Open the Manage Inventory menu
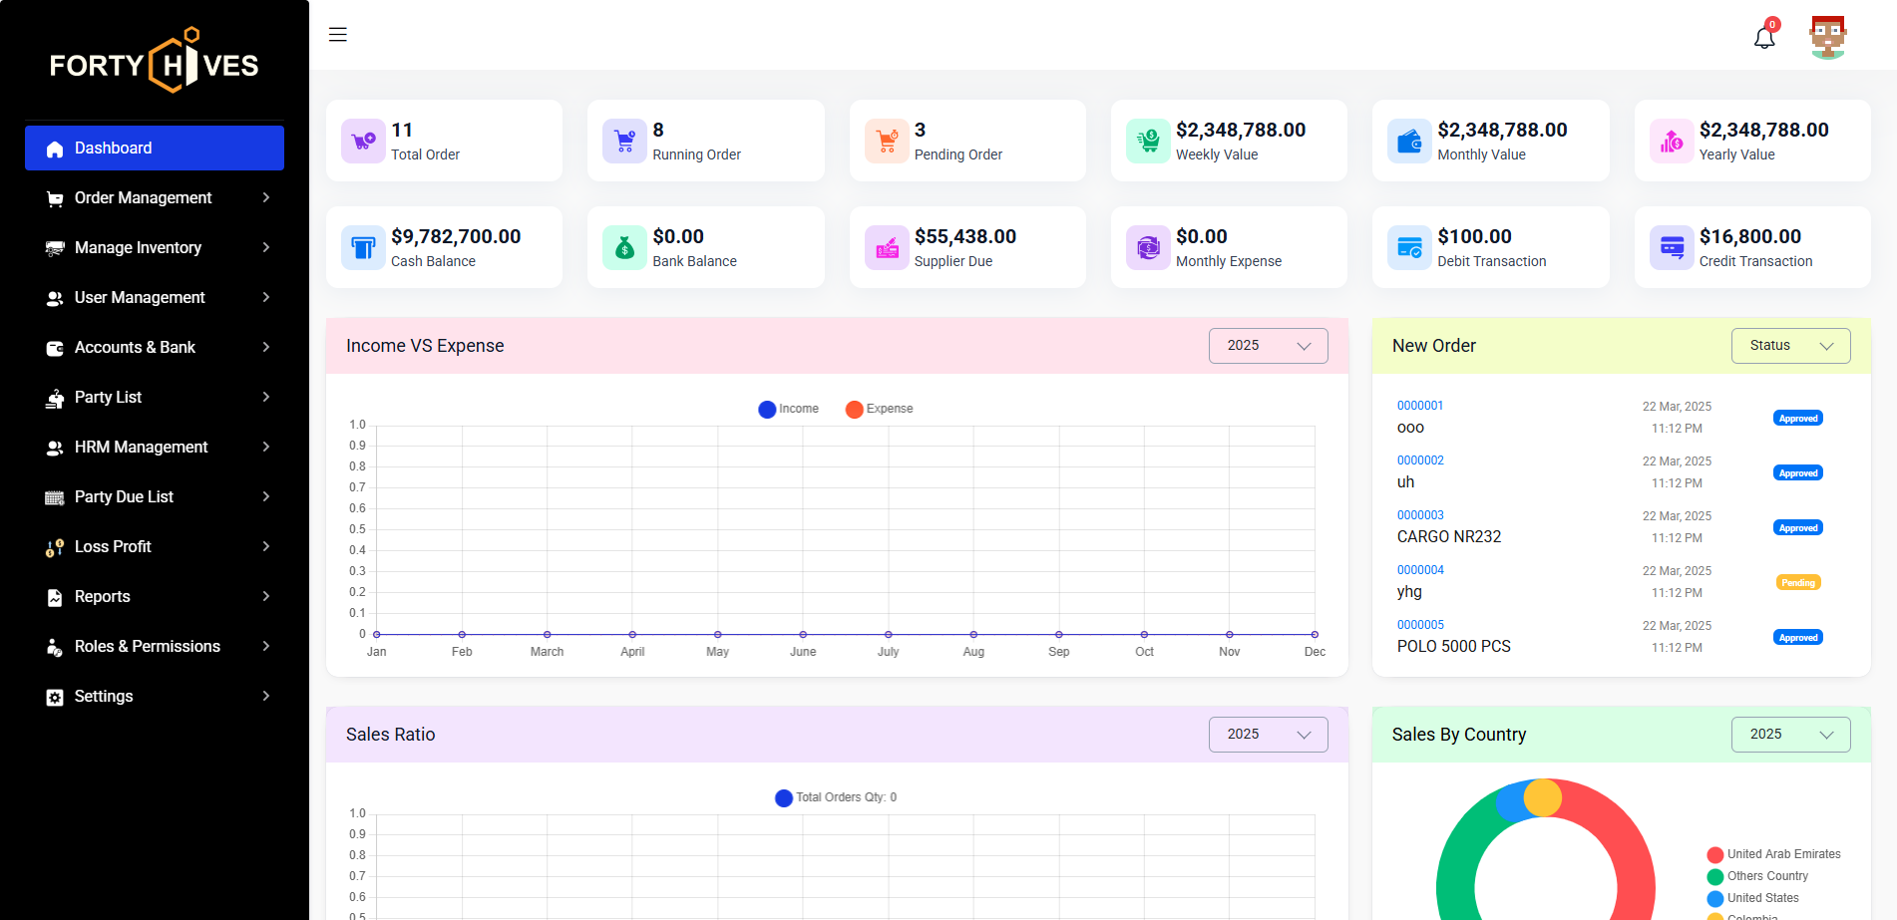This screenshot has width=1897, height=920. click(x=155, y=247)
